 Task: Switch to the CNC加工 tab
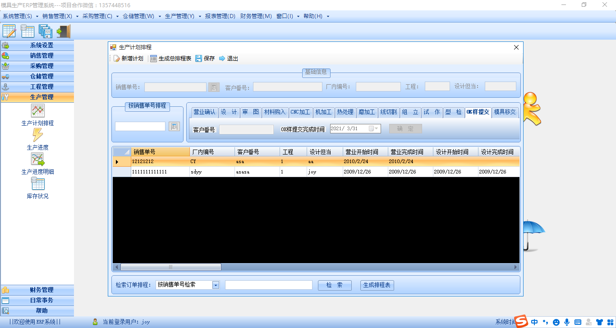pos(300,112)
